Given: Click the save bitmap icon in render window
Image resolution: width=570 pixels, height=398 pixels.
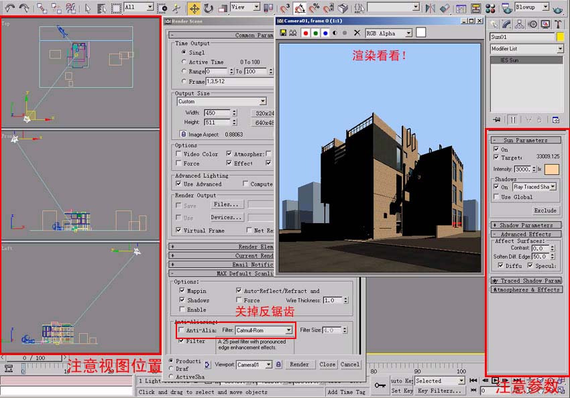Looking at the screenshot, I should point(282,33).
